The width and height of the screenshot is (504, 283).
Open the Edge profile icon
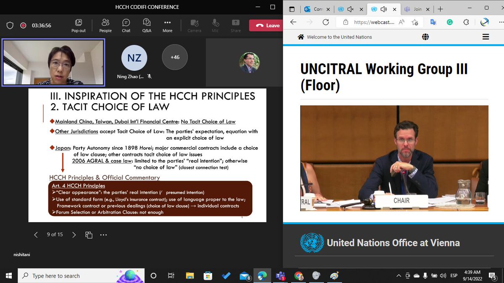(484, 22)
